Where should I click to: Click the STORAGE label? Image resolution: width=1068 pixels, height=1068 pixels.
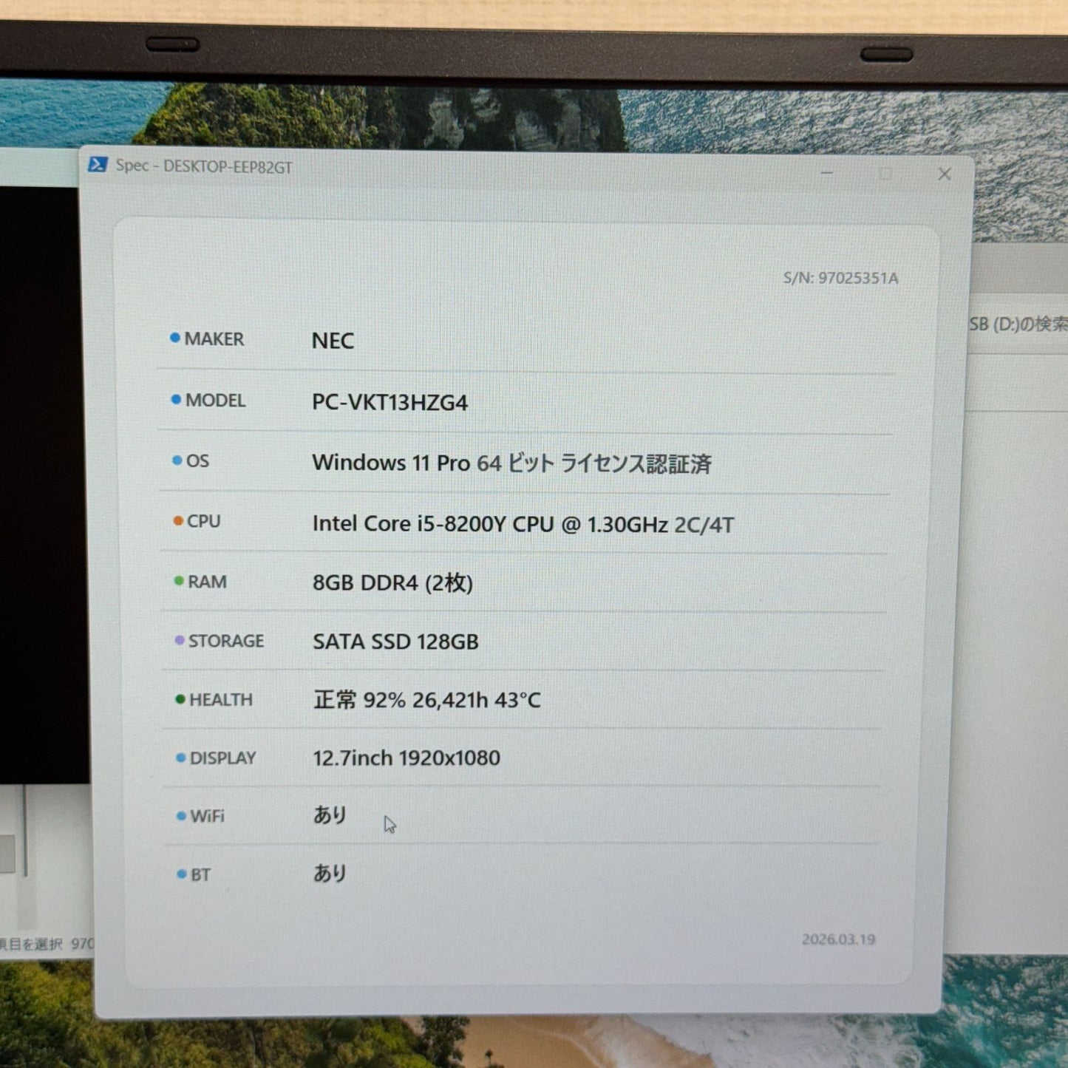coord(226,641)
